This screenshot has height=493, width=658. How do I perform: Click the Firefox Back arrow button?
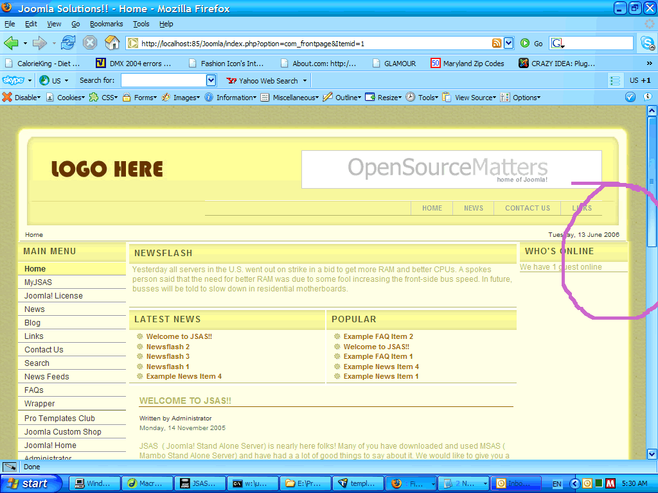click(x=12, y=43)
